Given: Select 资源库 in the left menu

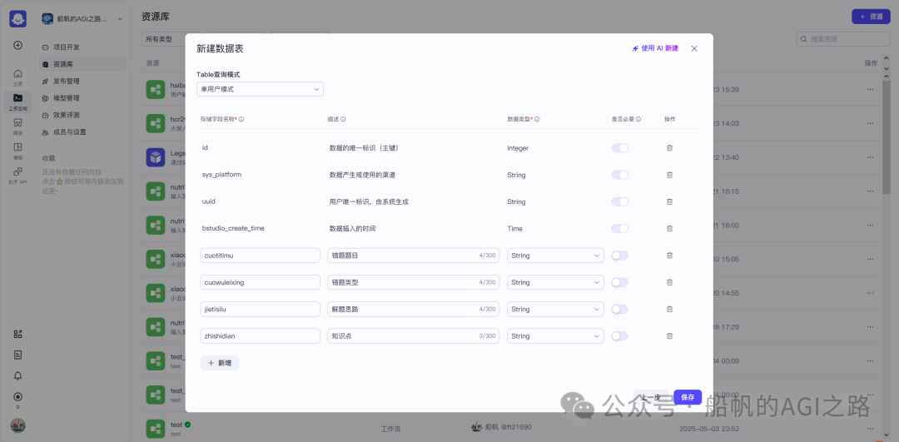Looking at the screenshot, I should 83,64.
